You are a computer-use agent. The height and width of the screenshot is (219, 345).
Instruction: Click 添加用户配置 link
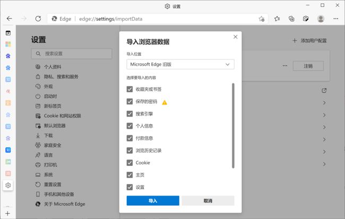click(309, 41)
